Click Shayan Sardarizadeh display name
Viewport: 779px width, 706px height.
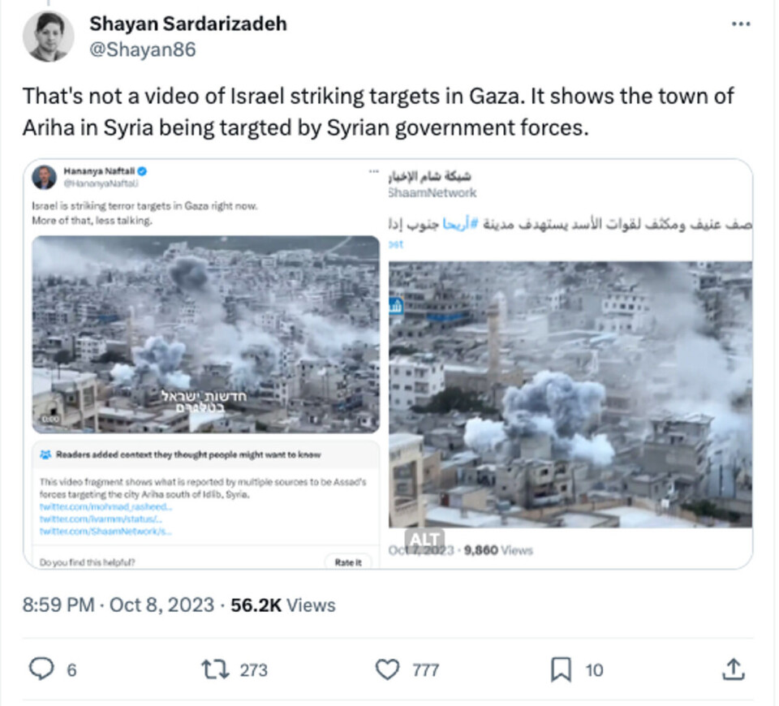click(188, 24)
